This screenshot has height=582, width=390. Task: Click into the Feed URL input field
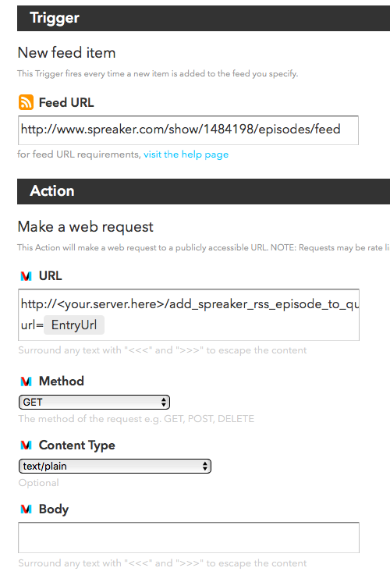pyautogui.click(x=188, y=130)
